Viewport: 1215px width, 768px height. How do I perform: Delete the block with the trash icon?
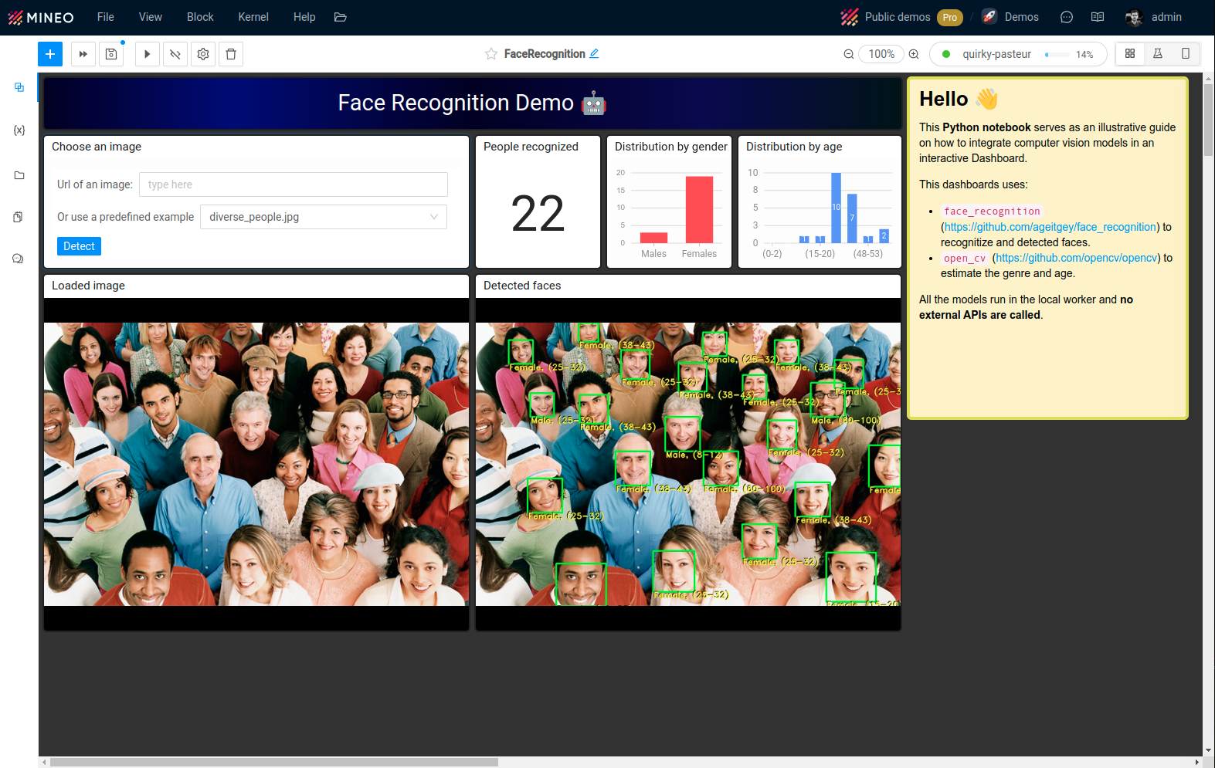[x=231, y=54]
